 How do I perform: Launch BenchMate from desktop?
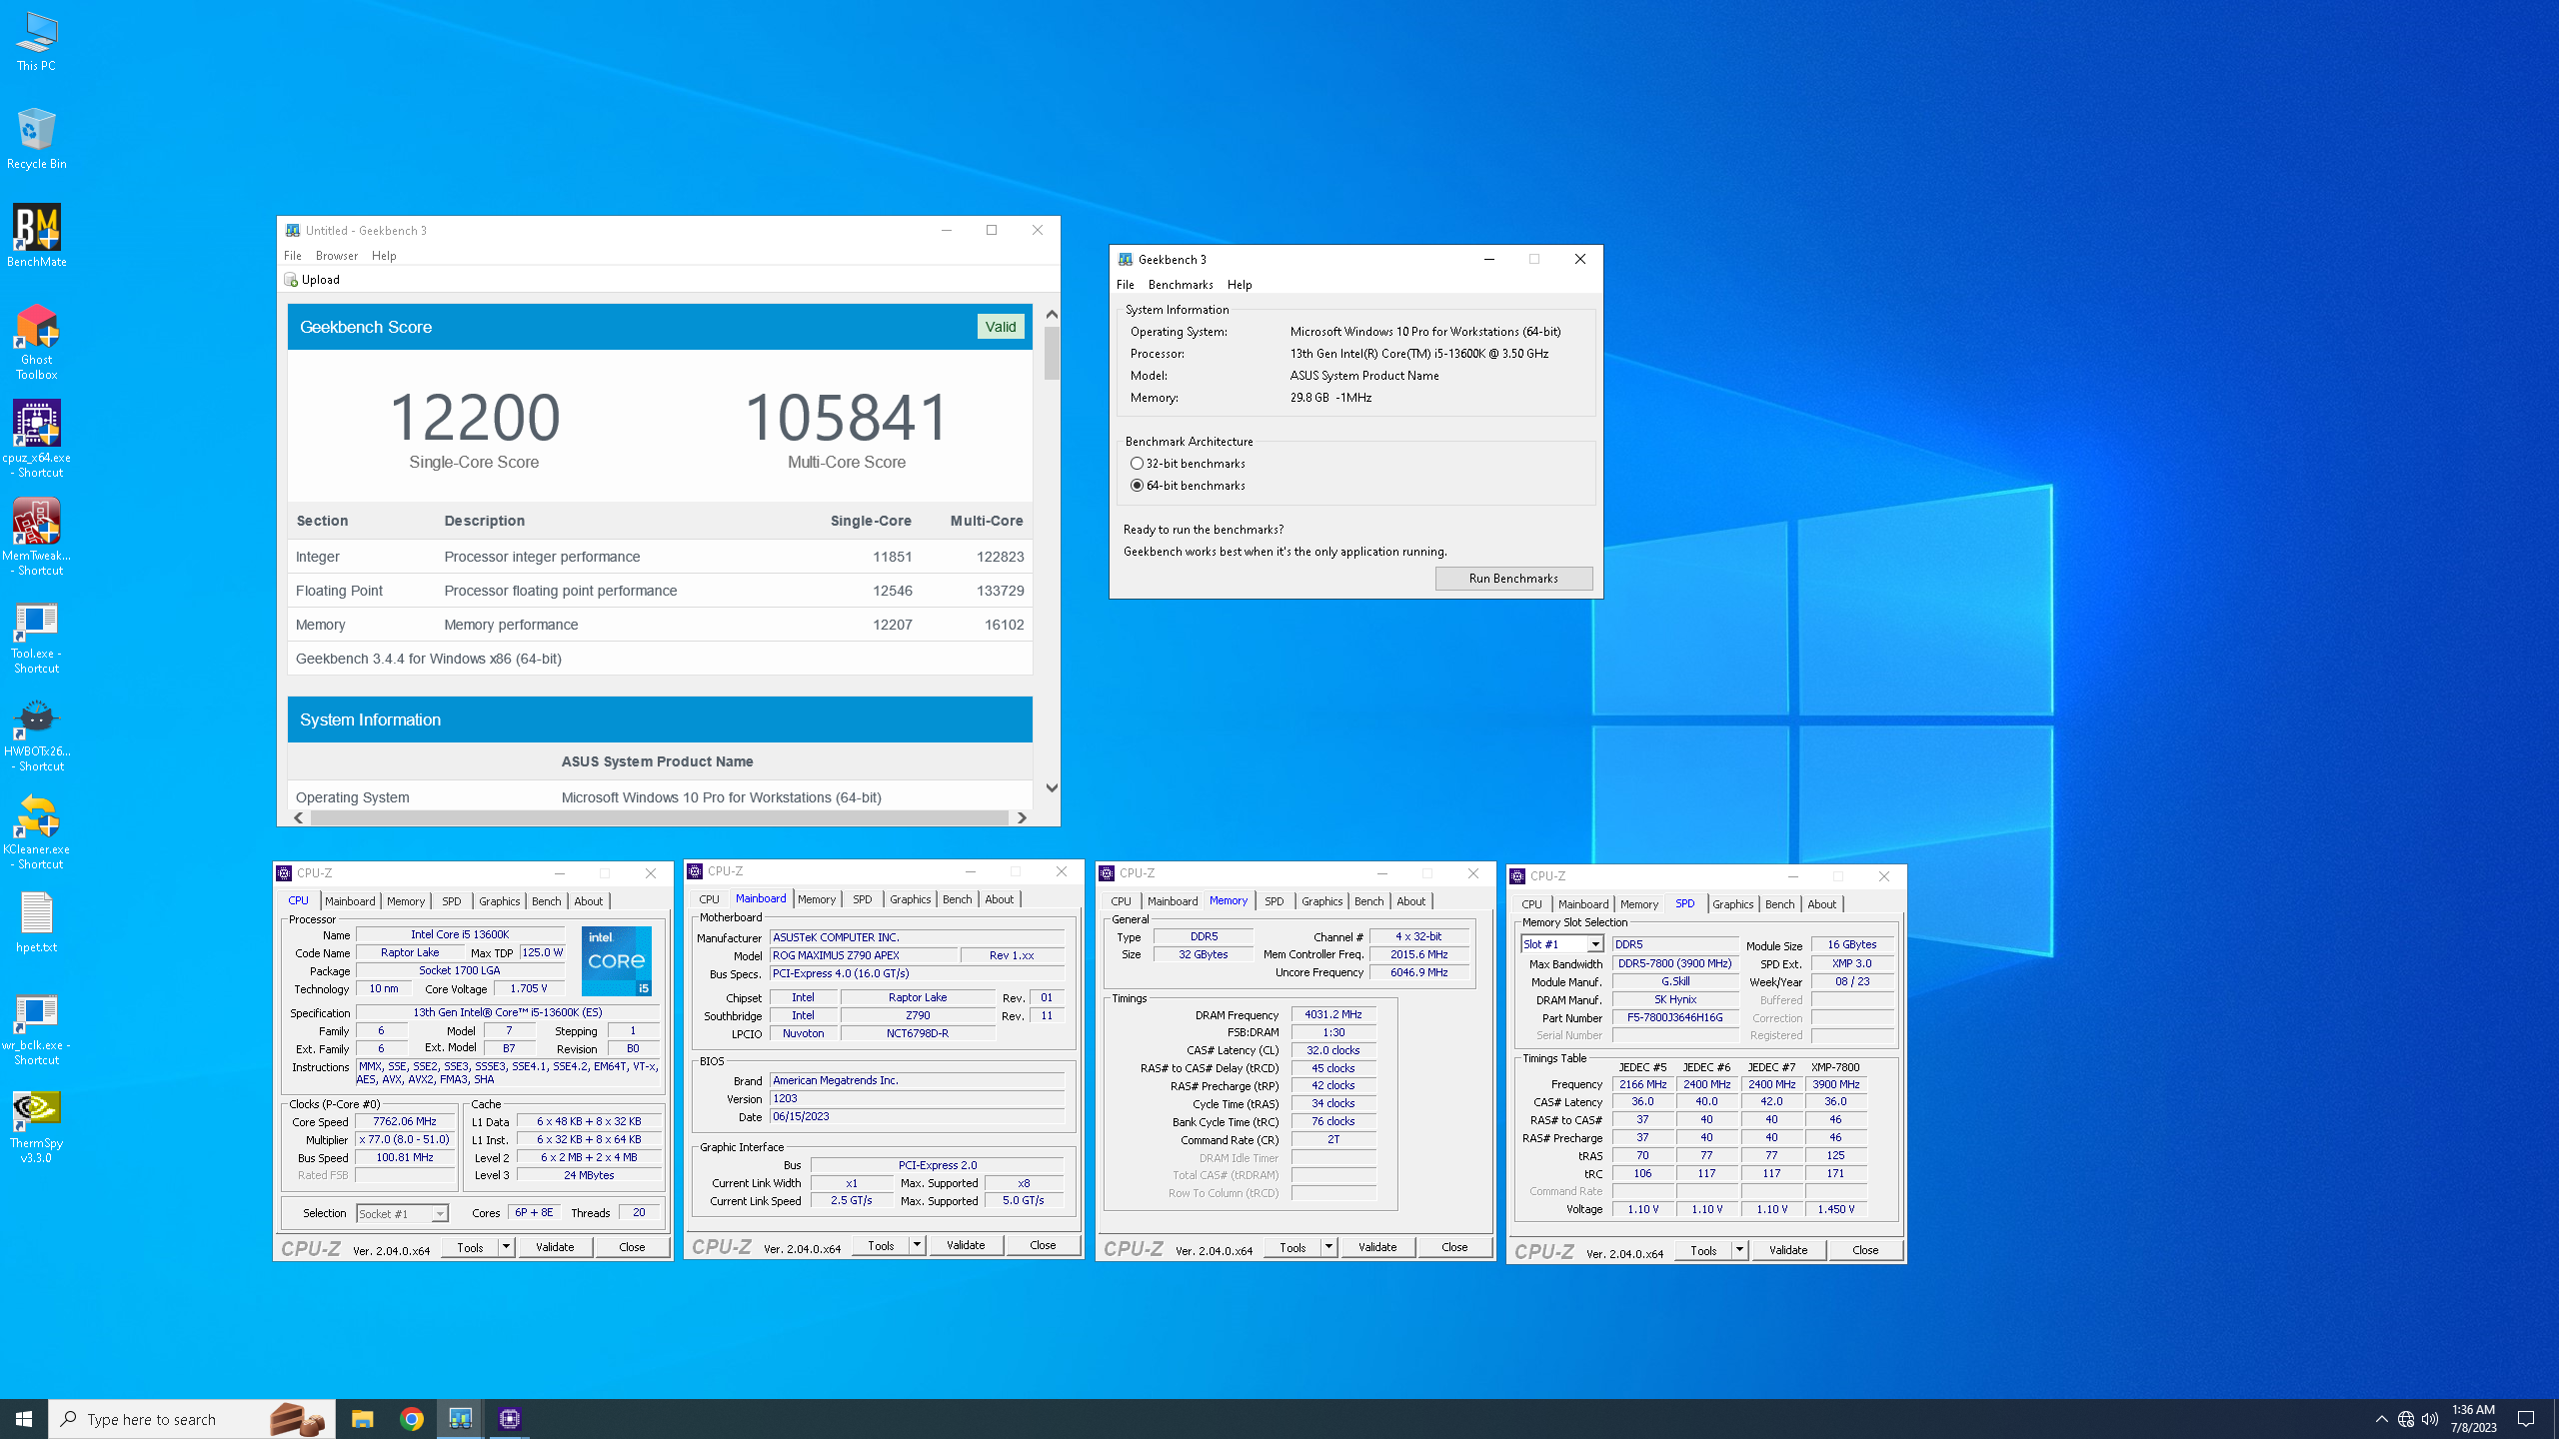click(x=36, y=236)
